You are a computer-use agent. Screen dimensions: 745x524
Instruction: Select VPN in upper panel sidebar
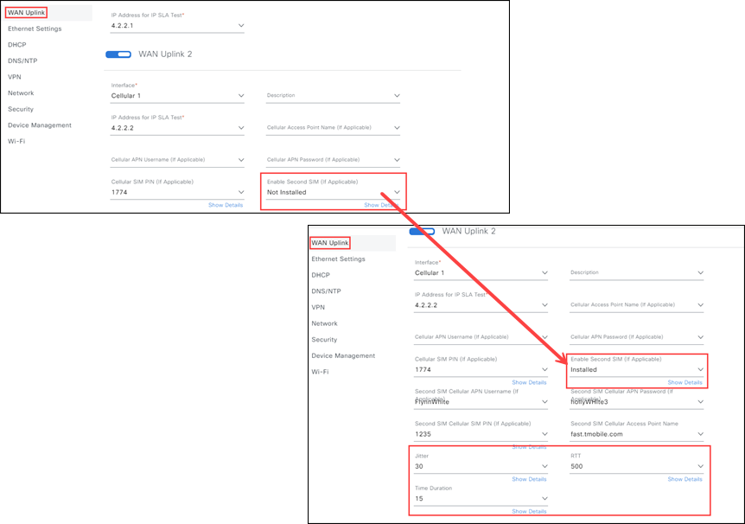[14, 77]
